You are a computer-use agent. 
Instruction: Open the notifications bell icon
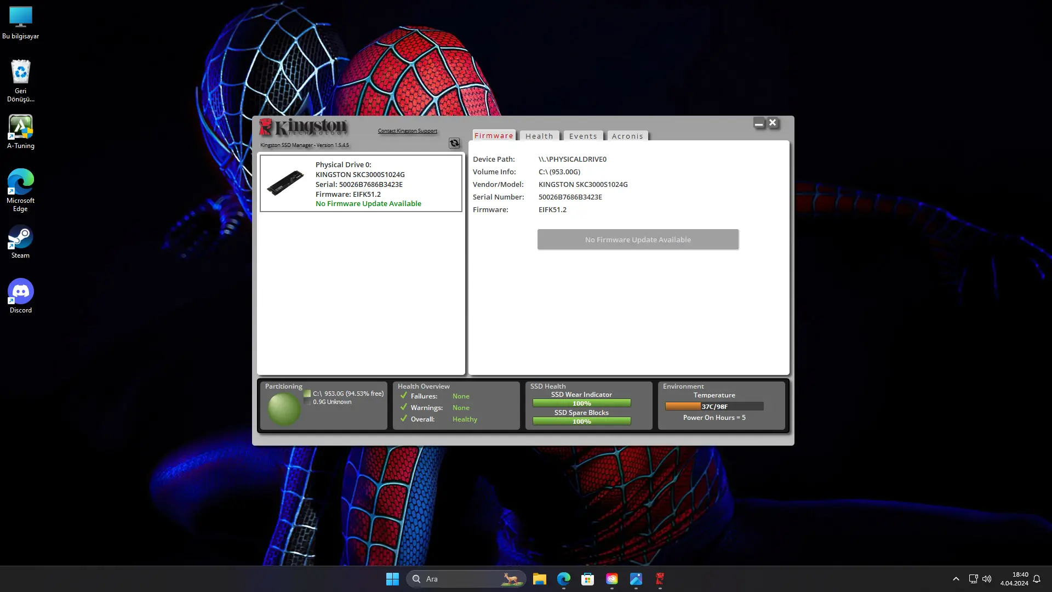(1037, 579)
